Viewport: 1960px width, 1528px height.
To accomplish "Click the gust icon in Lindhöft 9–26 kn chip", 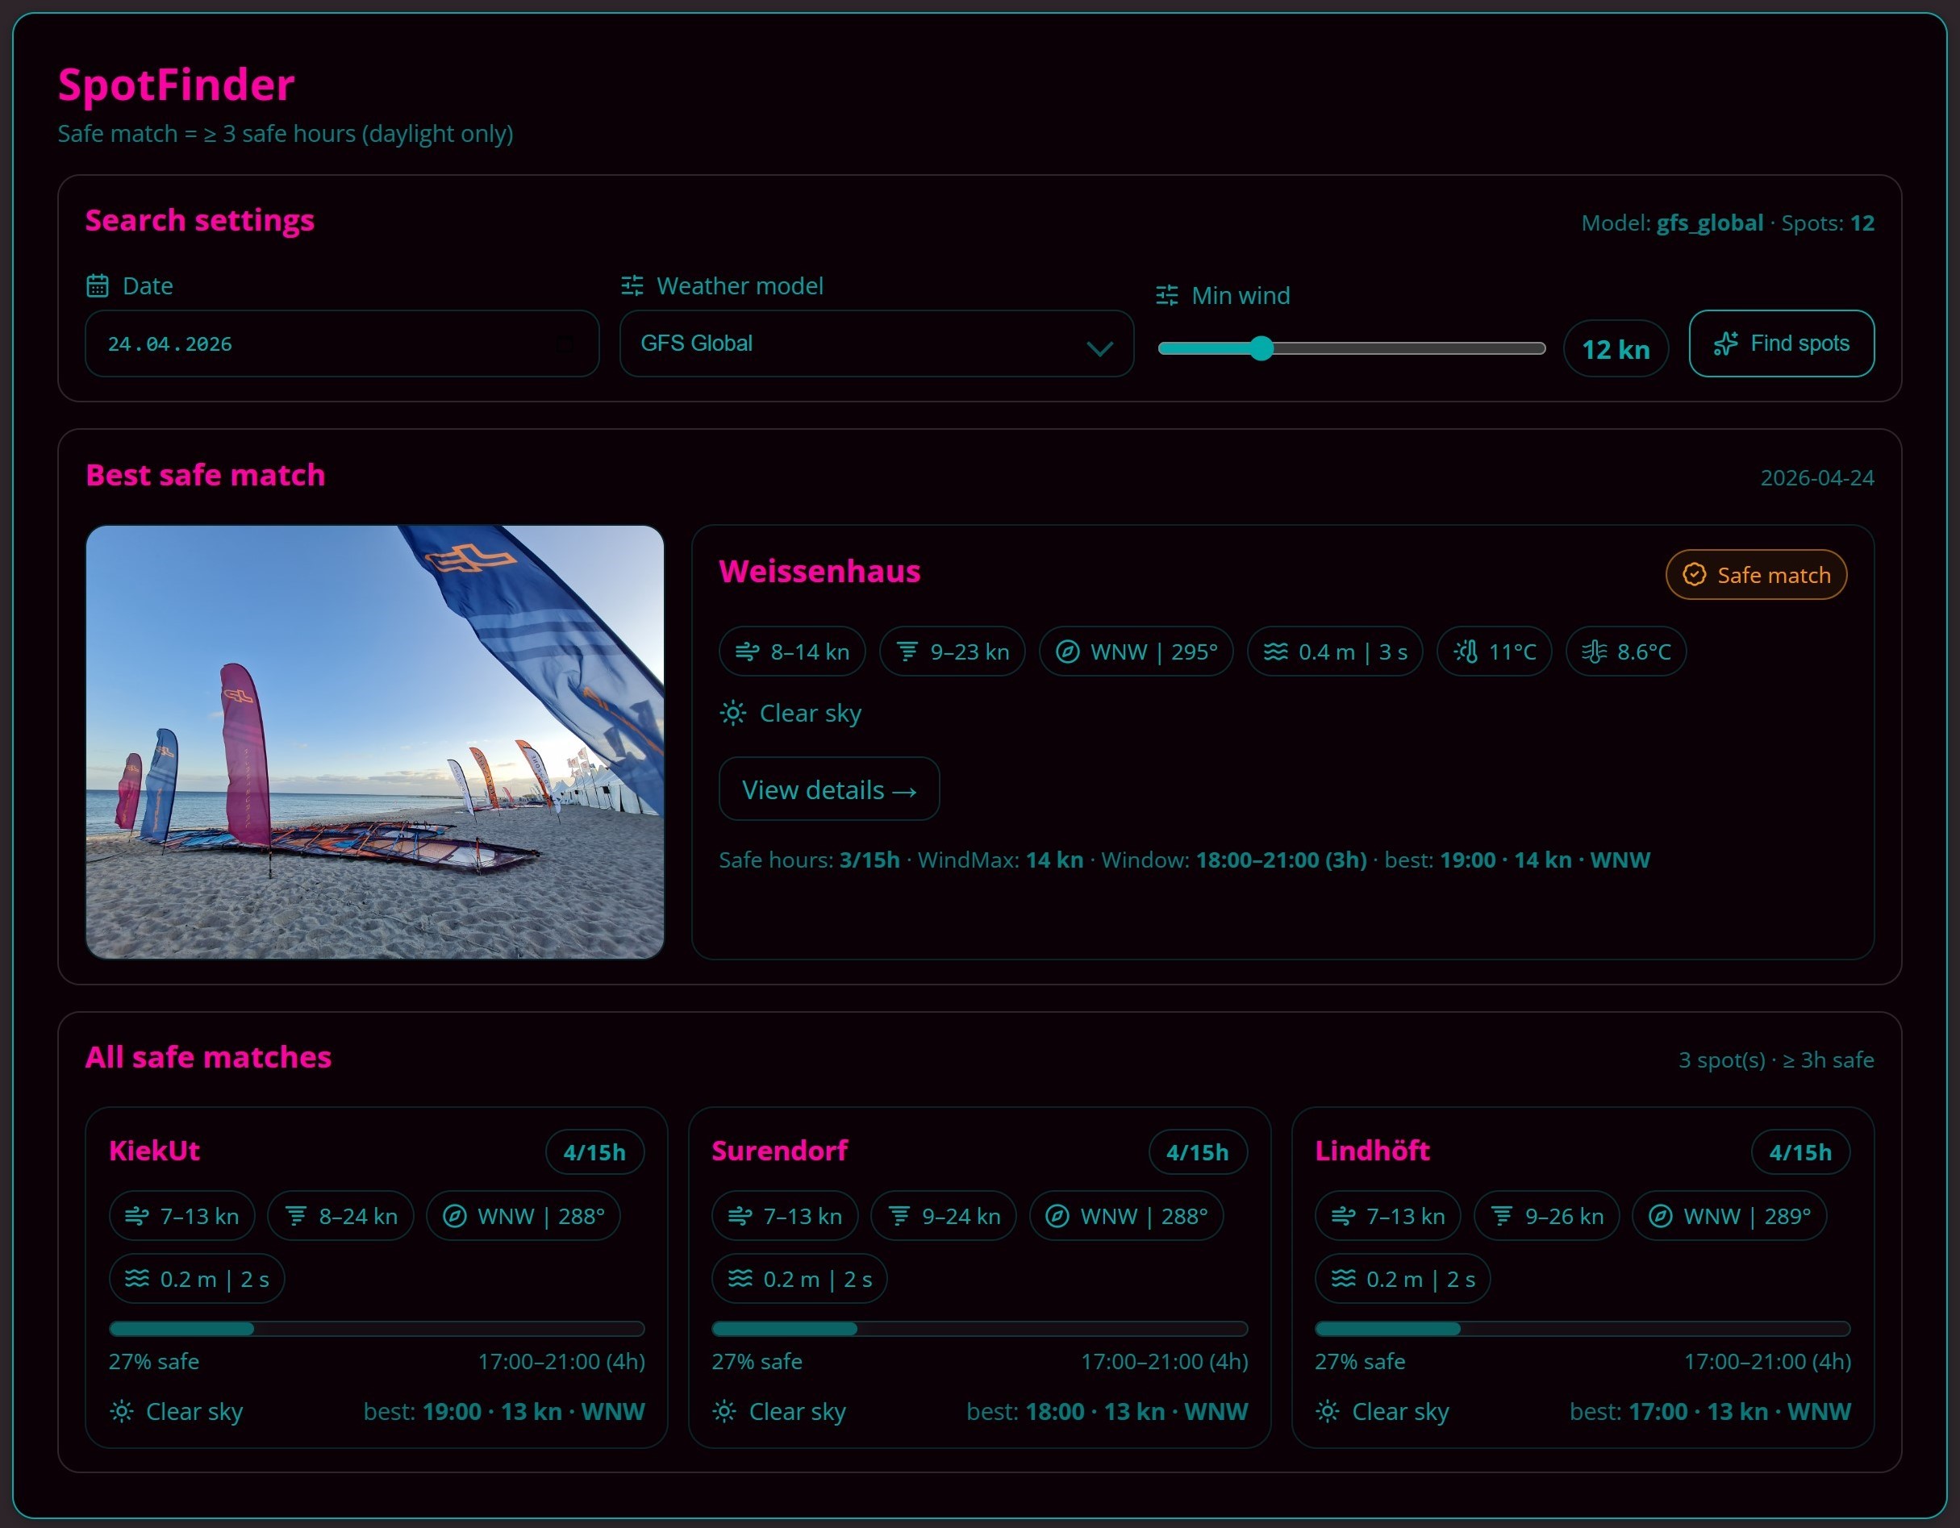I will click(1501, 1216).
